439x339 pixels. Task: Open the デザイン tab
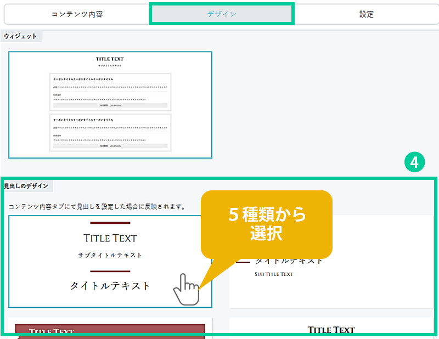[222, 14]
